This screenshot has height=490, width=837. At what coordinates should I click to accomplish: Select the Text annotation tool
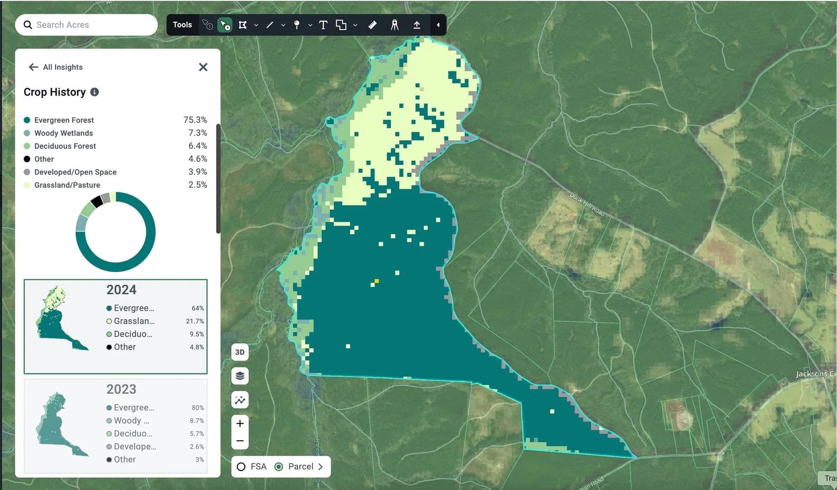323,25
